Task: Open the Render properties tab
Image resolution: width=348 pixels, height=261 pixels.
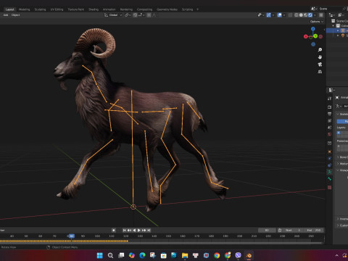Action: coord(330,107)
